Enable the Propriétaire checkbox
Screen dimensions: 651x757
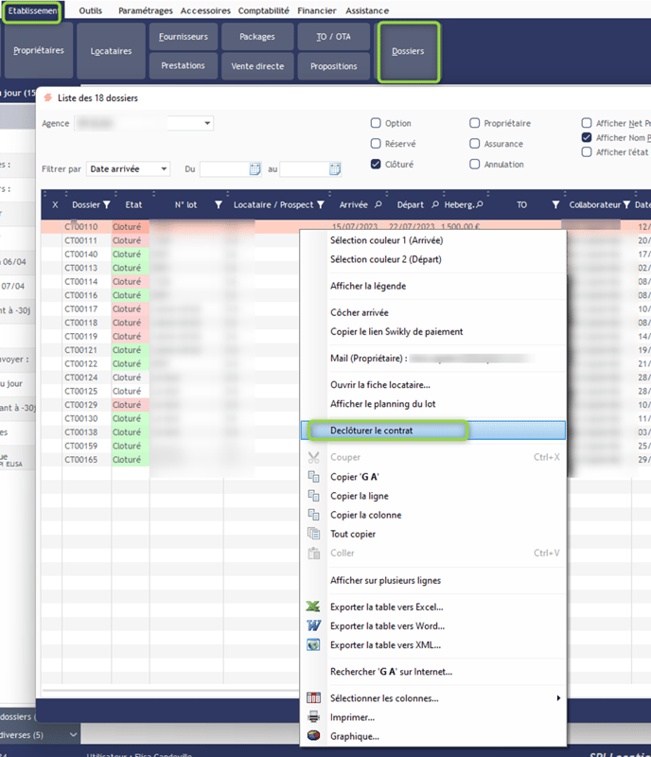[474, 123]
